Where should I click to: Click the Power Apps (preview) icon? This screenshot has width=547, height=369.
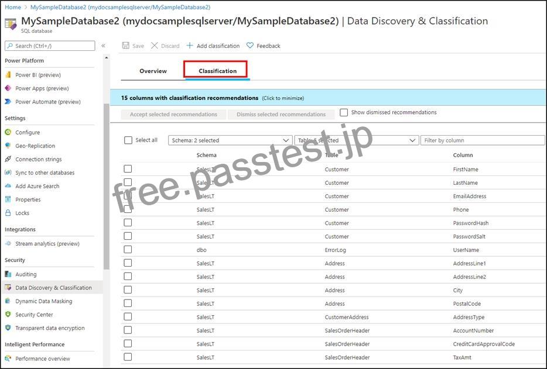coord(8,88)
